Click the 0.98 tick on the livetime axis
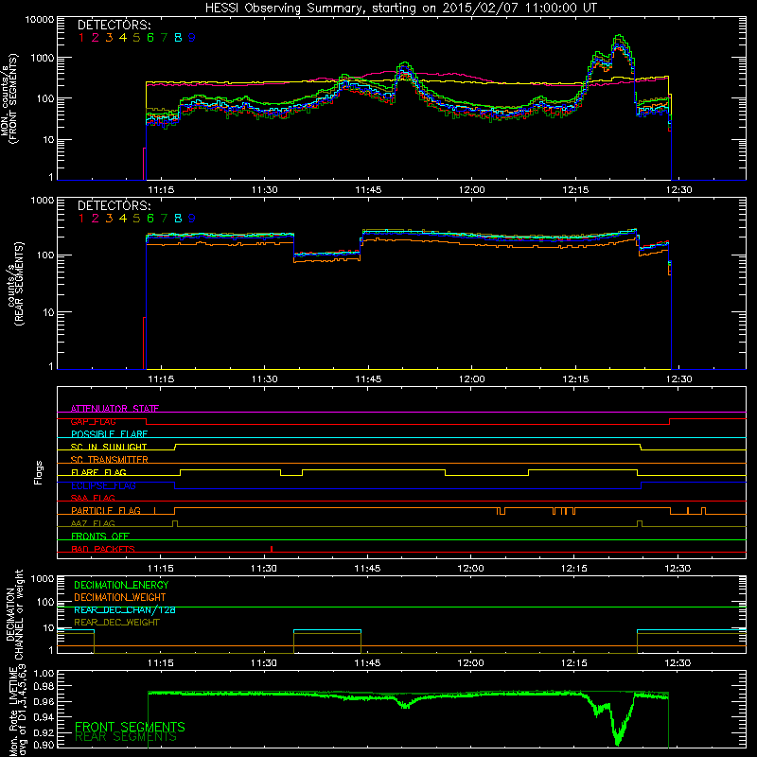Viewport: 757px width, 757px height. [44, 686]
